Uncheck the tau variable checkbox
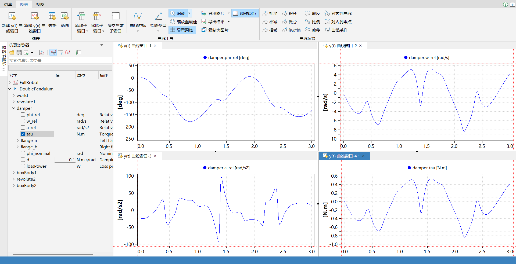The height and width of the screenshot is (264, 516). (x=23, y=134)
